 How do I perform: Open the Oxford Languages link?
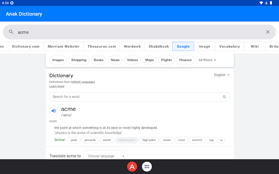point(83,82)
